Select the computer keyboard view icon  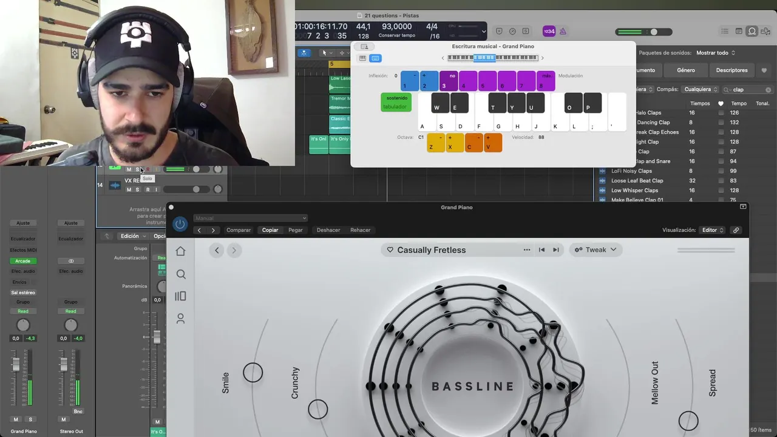point(375,58)
